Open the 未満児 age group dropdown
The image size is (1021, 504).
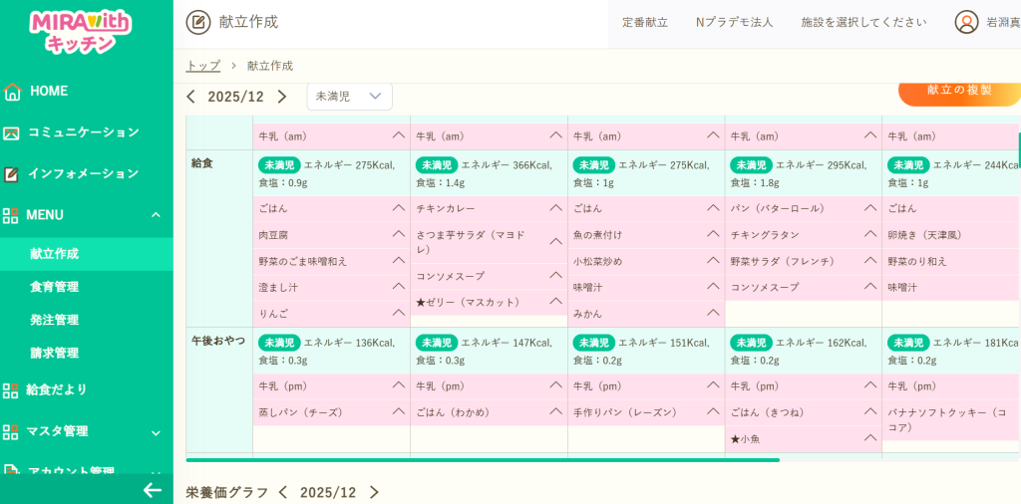349,97
